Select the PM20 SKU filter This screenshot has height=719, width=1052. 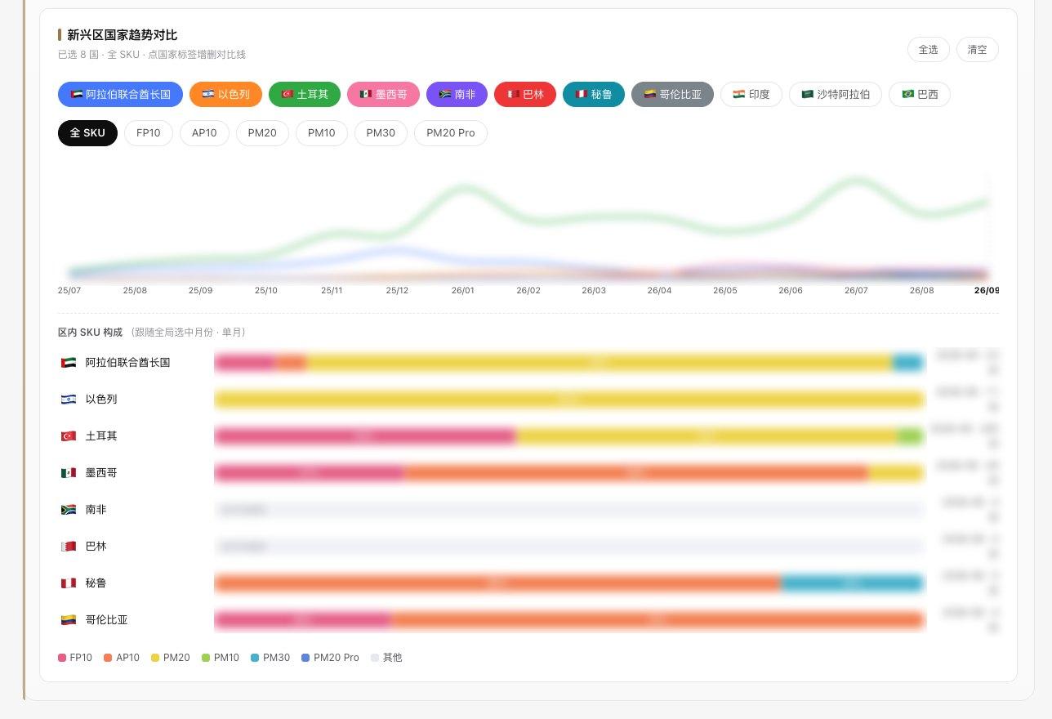(x=262, y=133)
